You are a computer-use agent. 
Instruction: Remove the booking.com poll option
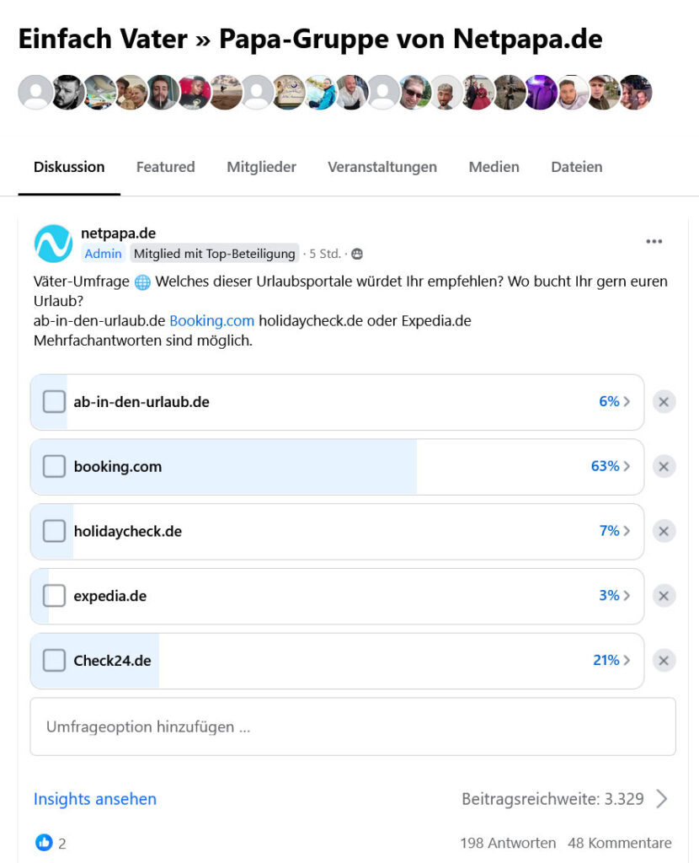(664, 467)
